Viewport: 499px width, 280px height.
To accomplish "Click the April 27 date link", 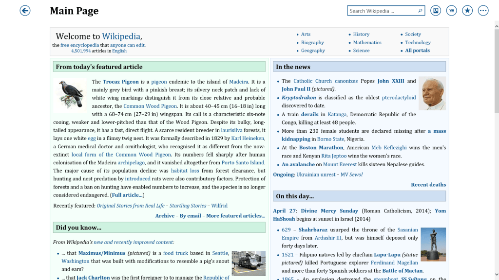I will (x=285, y=211).
